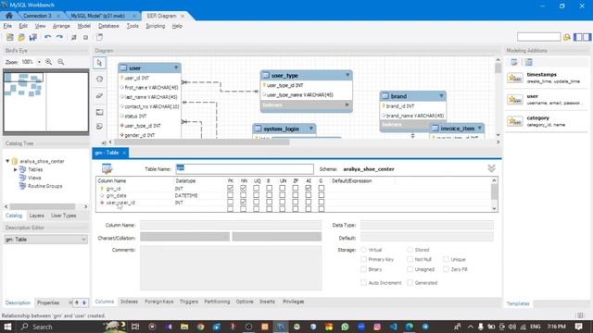
Task: Click the Bird's Eye overview thumbnail
Action: (x=45, y=102)
